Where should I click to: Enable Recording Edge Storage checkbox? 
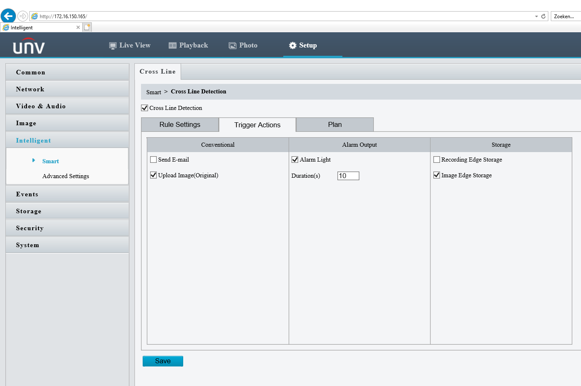point(437,160)
